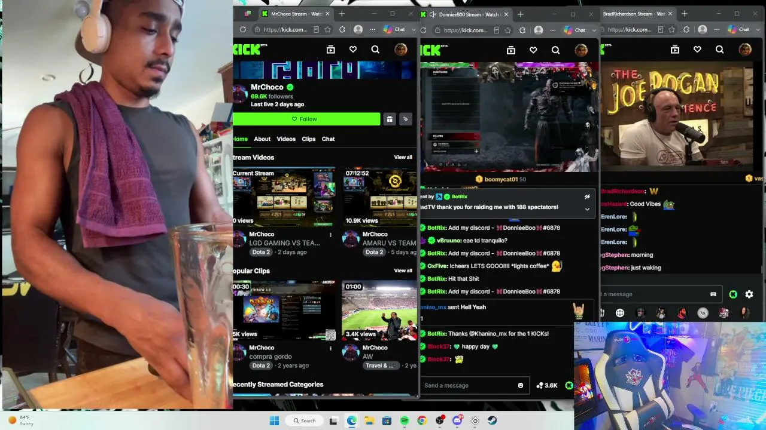Open Browse icon in Donniee800 window header
This screenshot has width=766, height=430.
510,50
